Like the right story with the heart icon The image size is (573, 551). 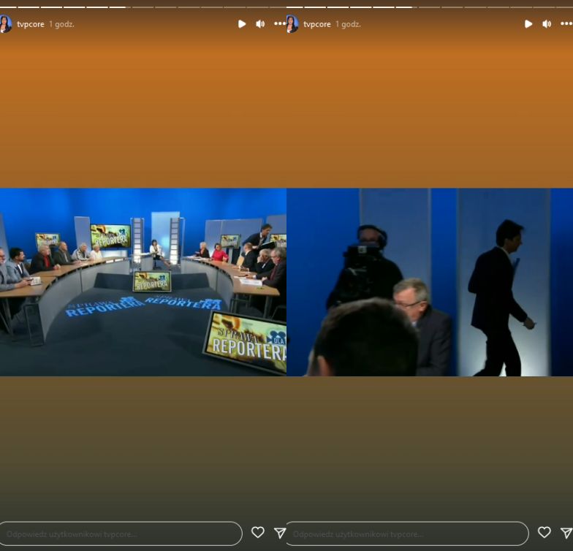[544, 532]
